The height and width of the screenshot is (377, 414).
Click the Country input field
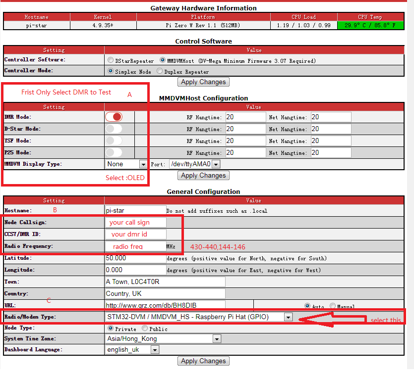click(x=165, y=293)
